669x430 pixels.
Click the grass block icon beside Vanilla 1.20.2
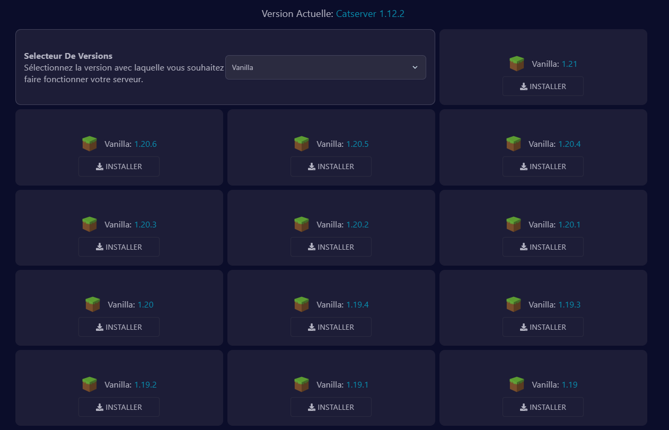[x=302, y=224]
